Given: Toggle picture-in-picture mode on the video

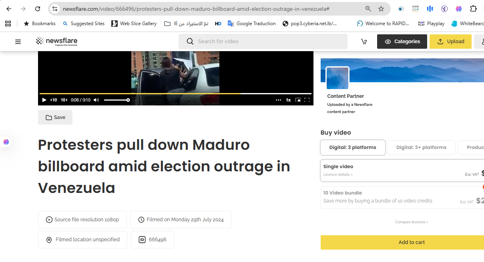Looking at the screenshot, I should 298,100.
